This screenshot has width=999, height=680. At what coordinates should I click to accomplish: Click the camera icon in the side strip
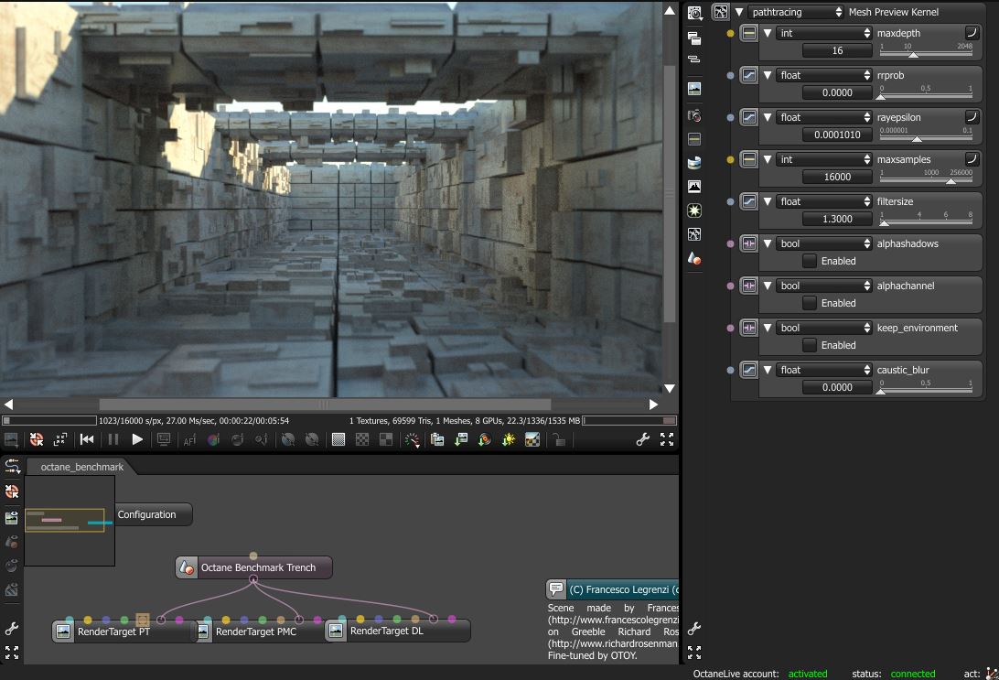point(694,115)
